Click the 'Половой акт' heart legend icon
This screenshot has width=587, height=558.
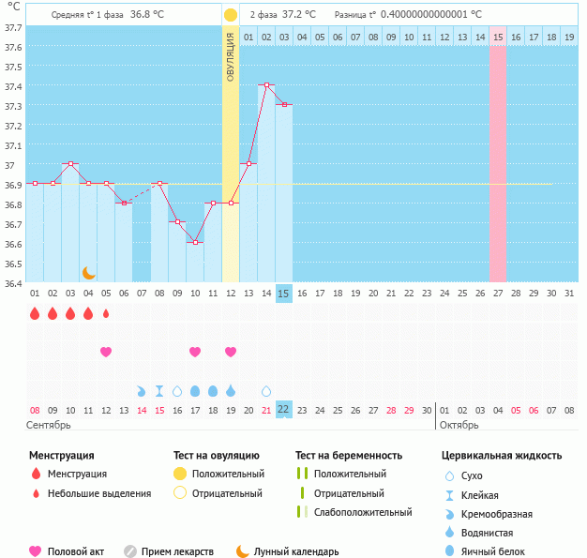coord(36,551)
